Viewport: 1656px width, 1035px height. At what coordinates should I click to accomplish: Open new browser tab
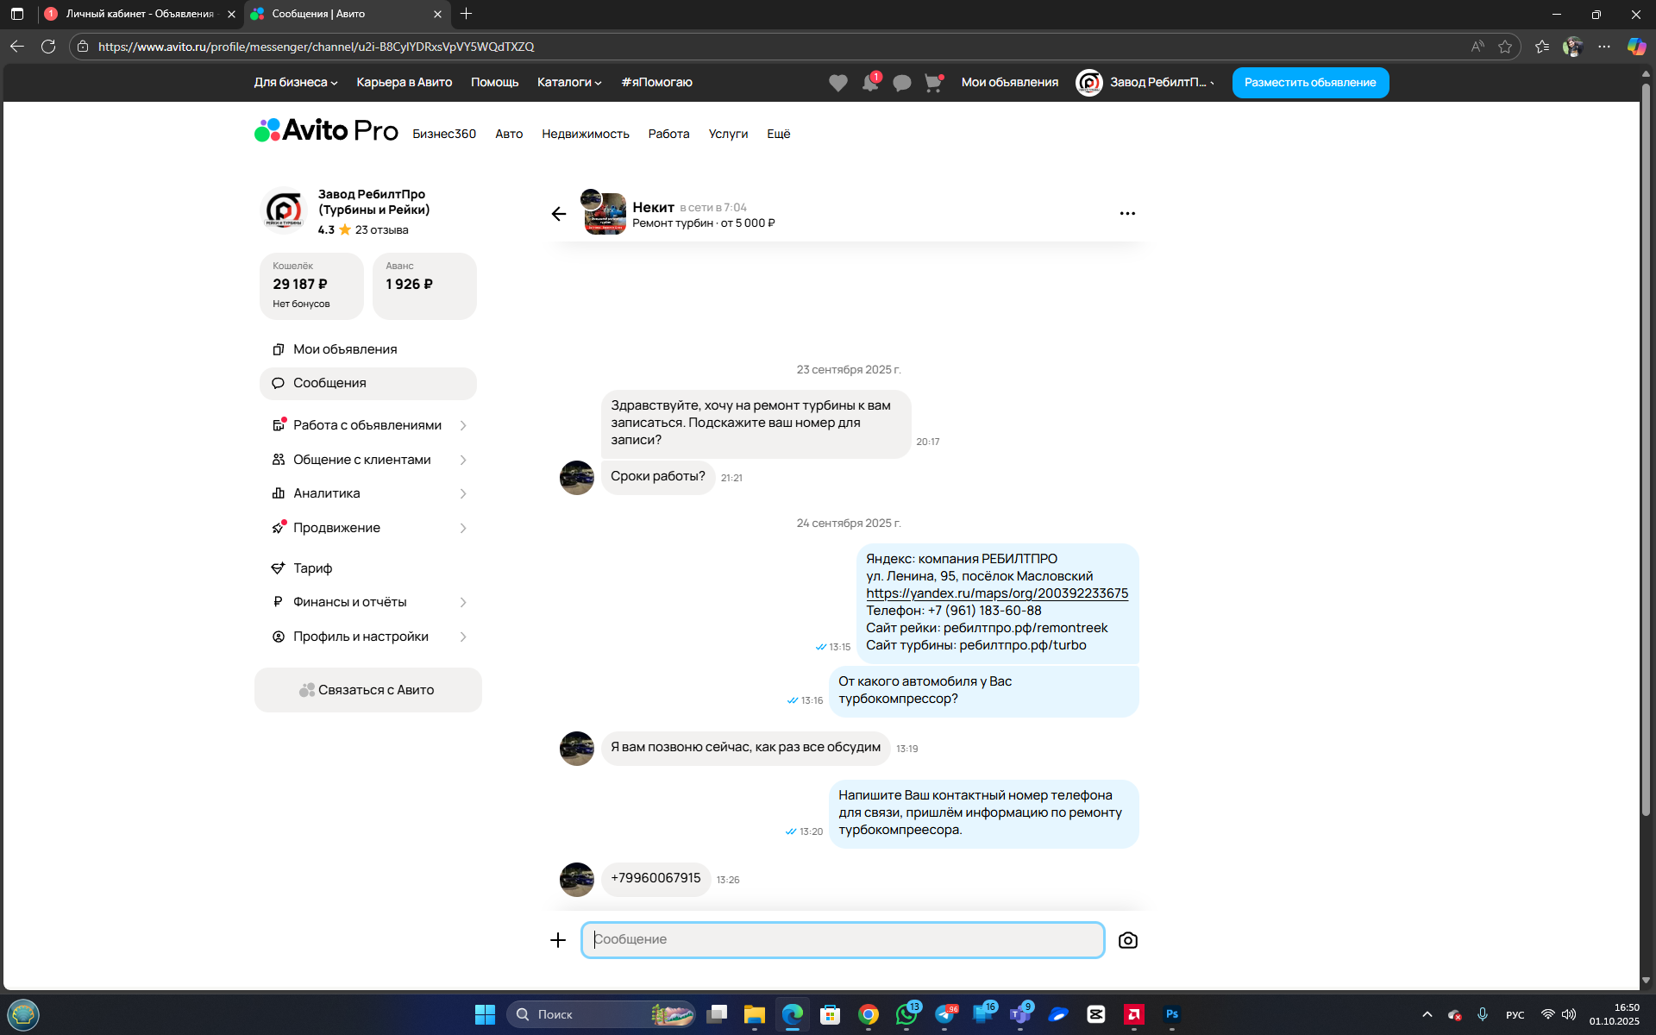point(467,14)
